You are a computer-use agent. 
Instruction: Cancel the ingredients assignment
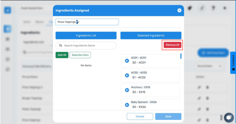[140, 116]
